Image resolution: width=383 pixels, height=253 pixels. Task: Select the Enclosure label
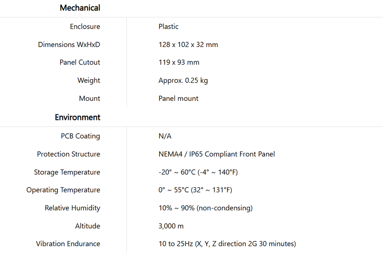(x=85, y=26)
